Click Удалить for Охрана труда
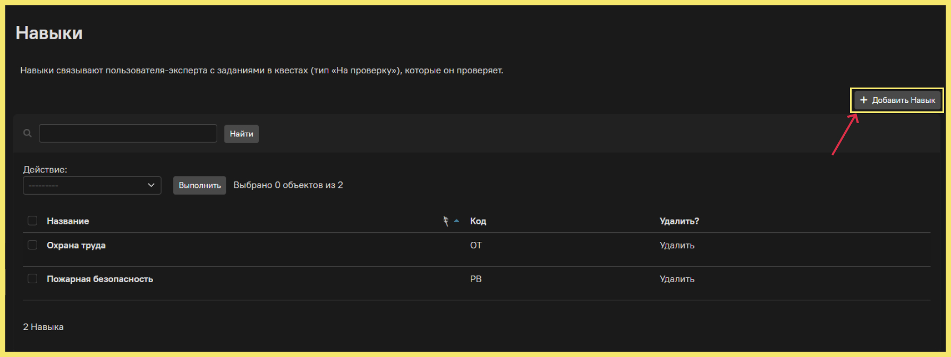Viewport: 951px width, 357px height. tap(677, 246)
